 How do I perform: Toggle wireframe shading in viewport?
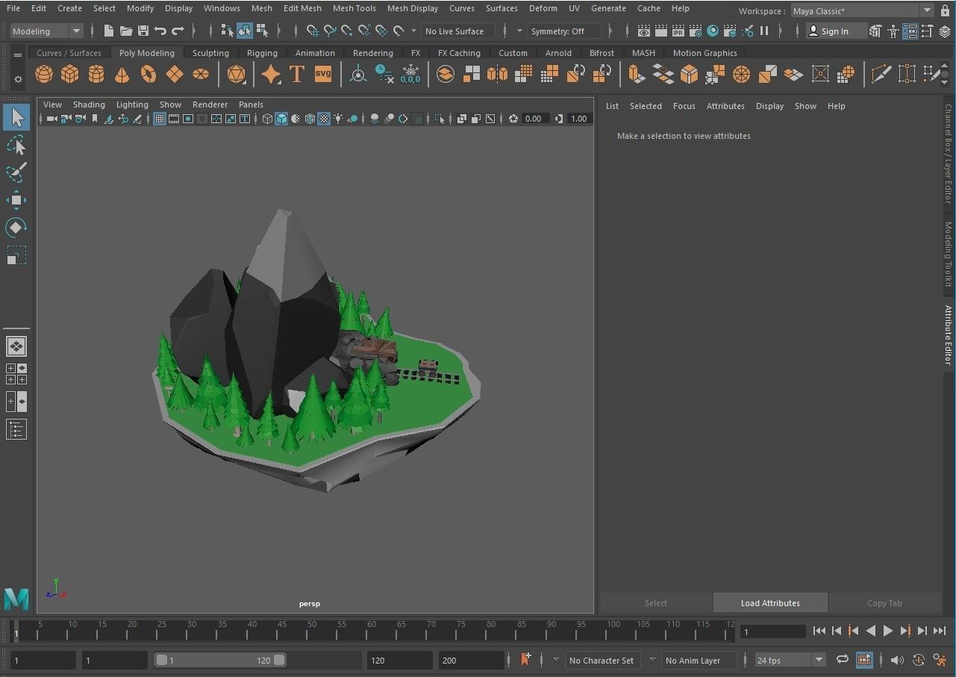pos(267,119)
